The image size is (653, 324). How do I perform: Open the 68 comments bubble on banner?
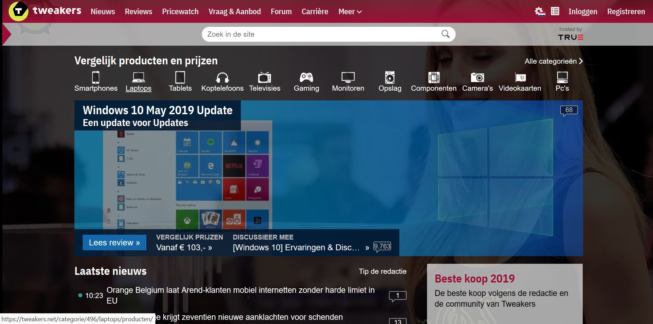tap(569, 110)
